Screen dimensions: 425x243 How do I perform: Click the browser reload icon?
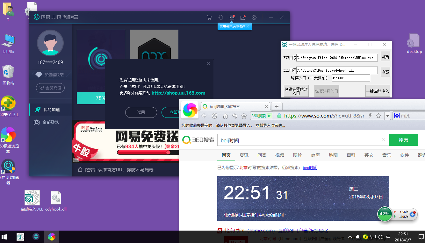click(214, 116)
